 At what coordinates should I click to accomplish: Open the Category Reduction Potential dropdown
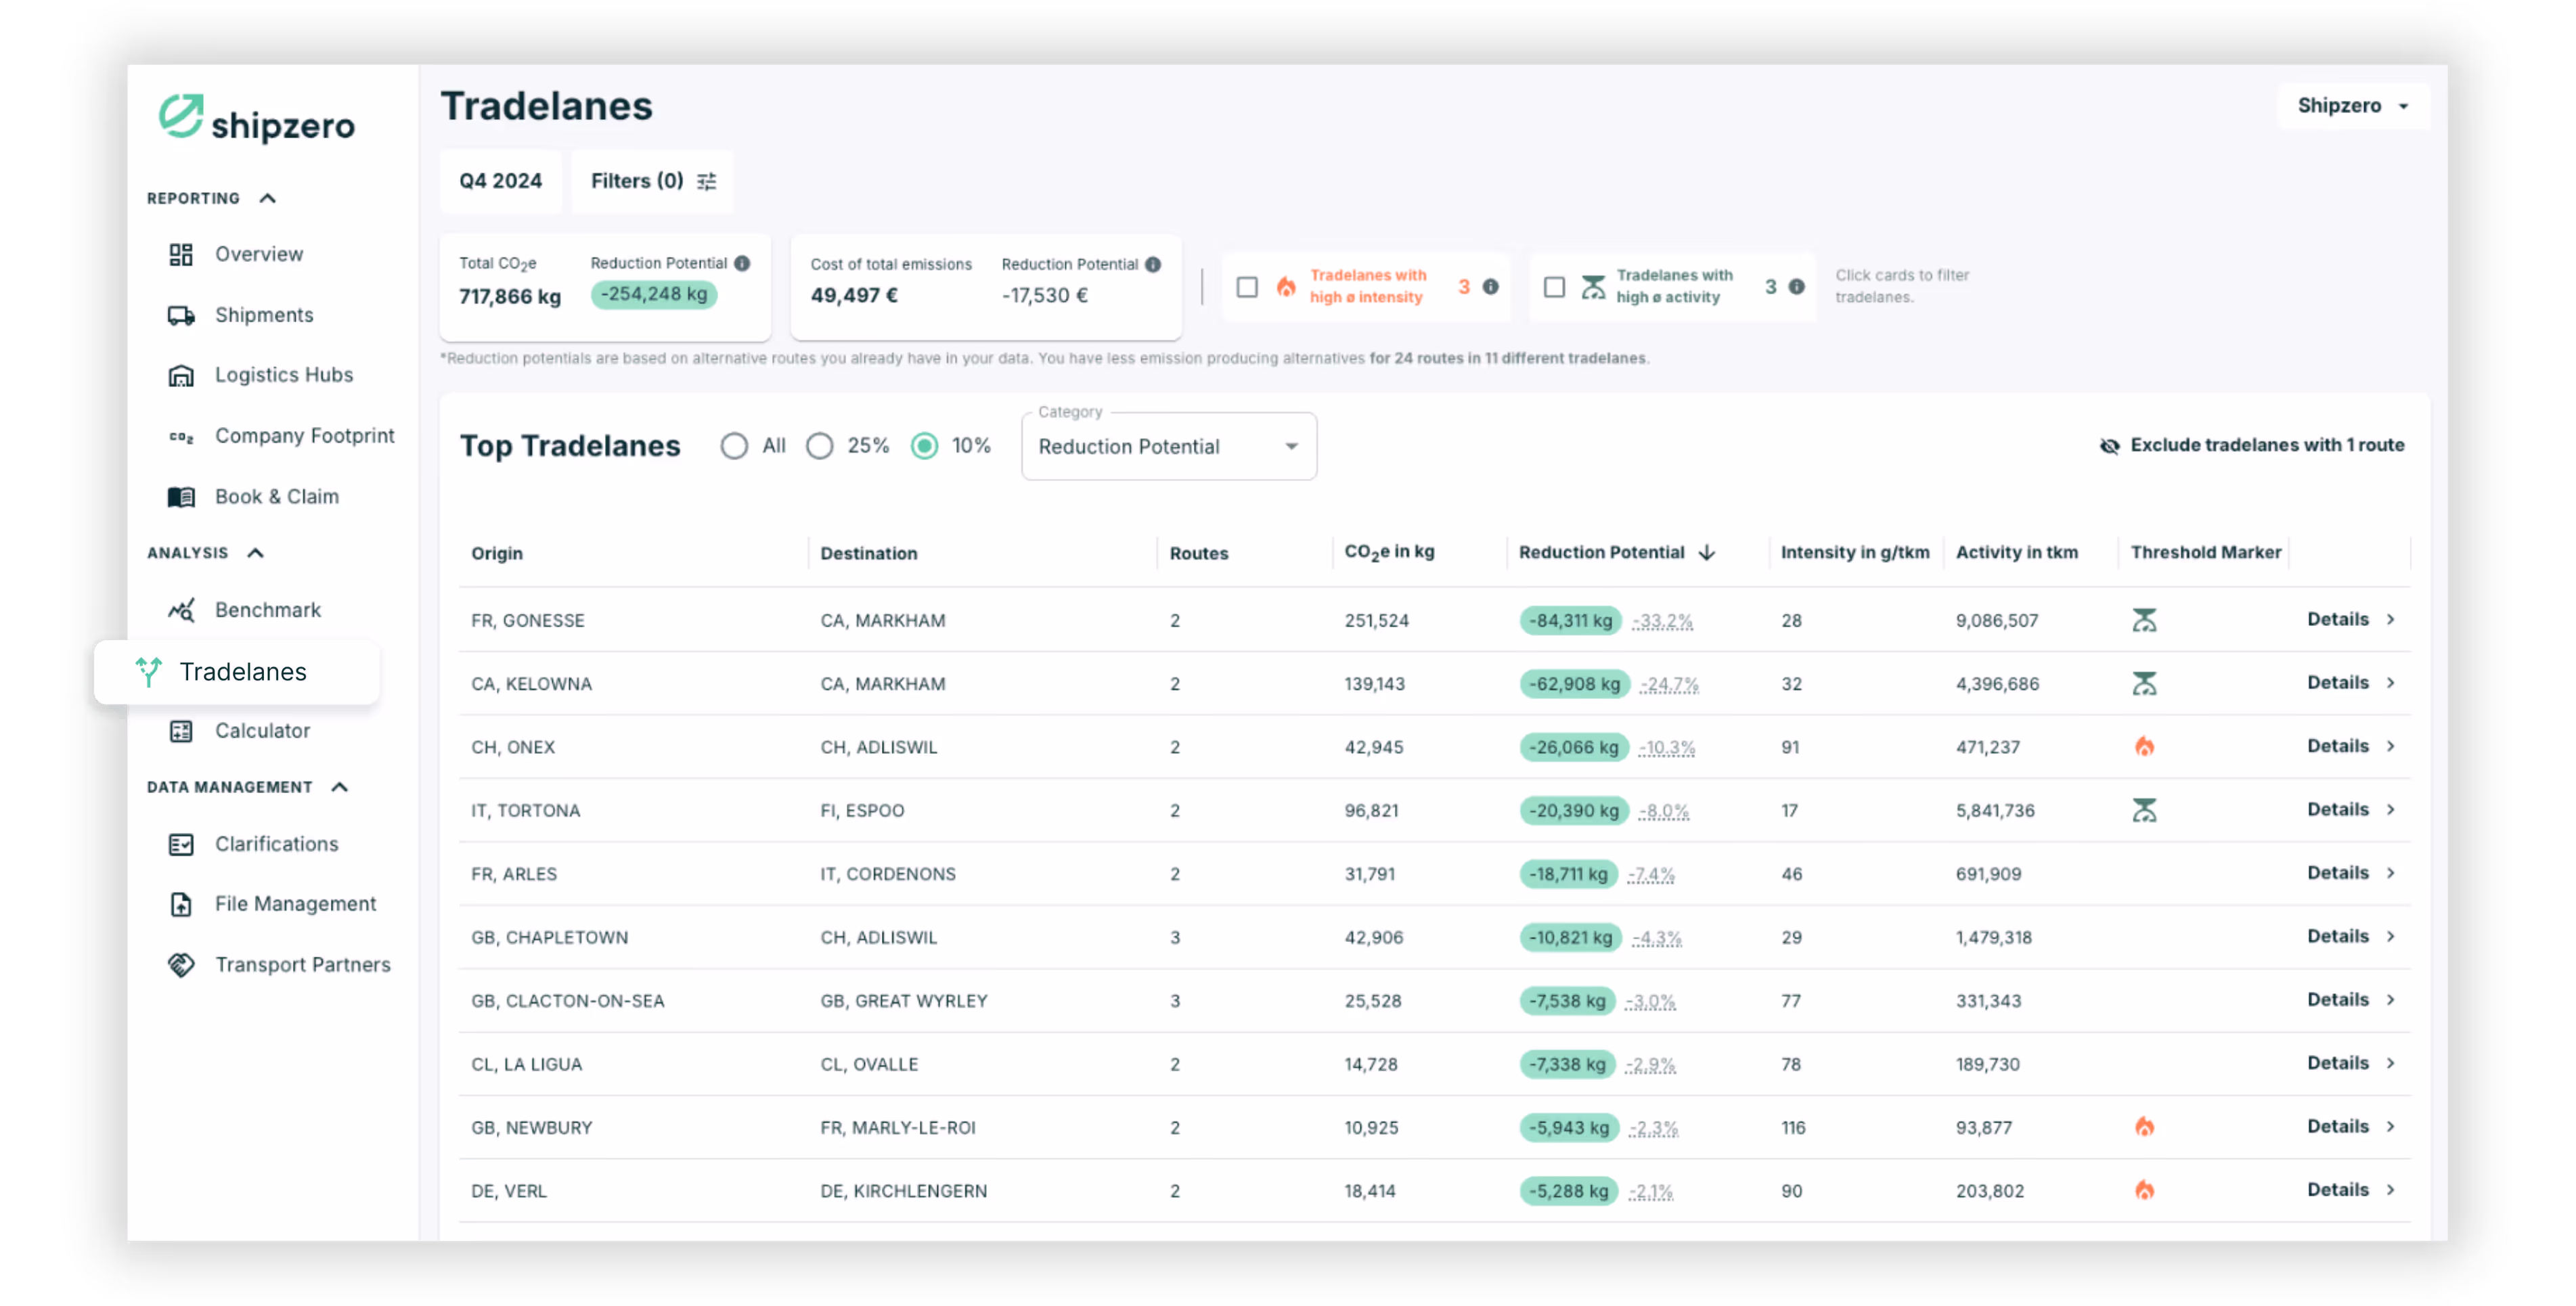point(1168,447)
